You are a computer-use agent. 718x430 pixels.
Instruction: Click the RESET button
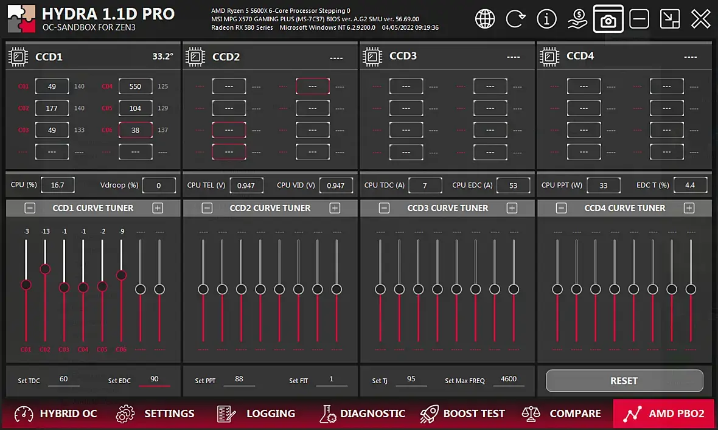coord(624,381)
